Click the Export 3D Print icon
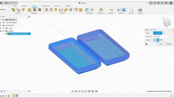174x98 pixels. click(x=140, y=10)
